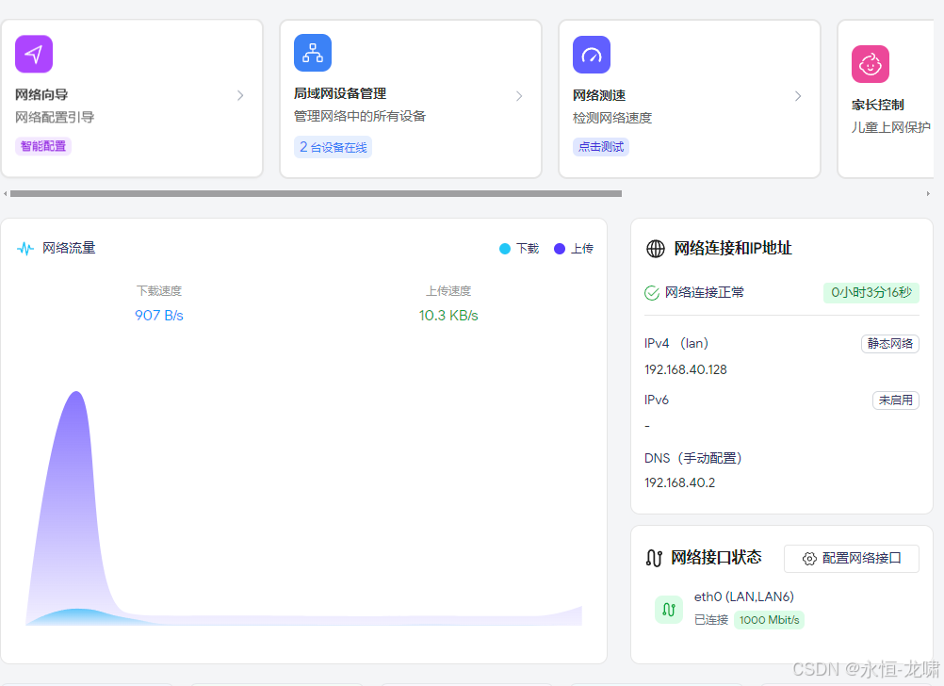Click the 1000 Mbit/s link speed badge
The width and height of the screenshot is (944, 686).
point(770,620)
